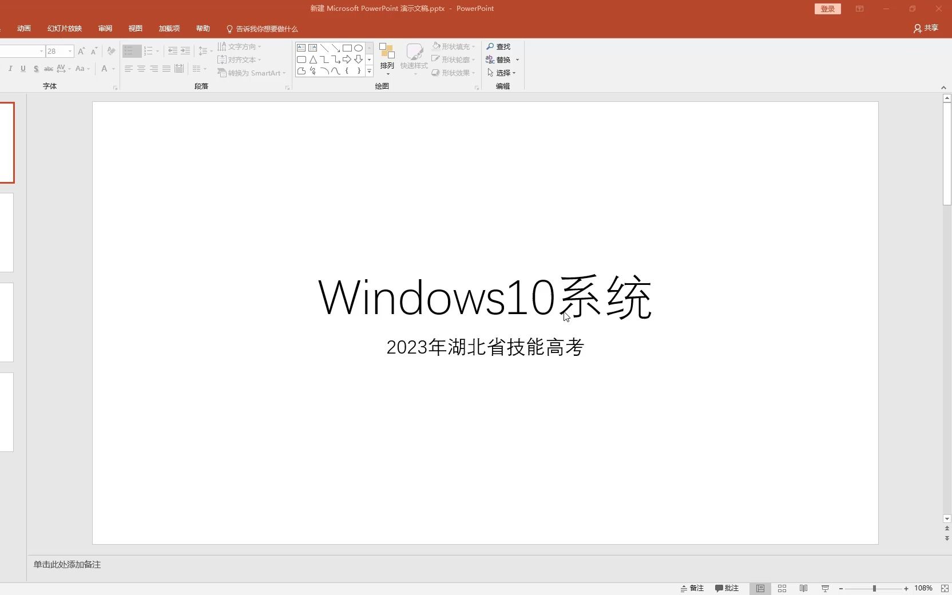Select the italic formatting icon
Screen dimensions: 952x595
10,69
